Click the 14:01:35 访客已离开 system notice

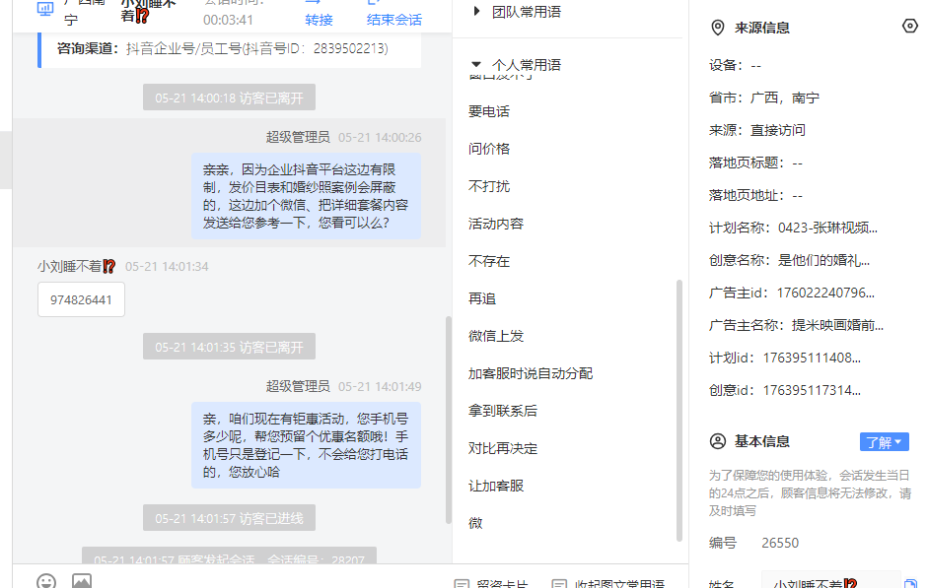[230, 347]
